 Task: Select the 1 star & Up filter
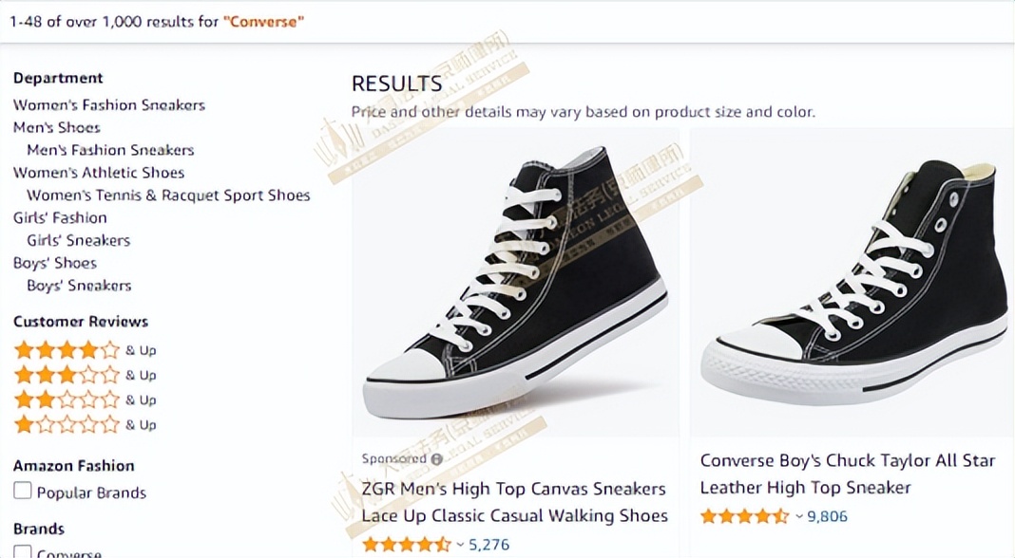[67, 423]
